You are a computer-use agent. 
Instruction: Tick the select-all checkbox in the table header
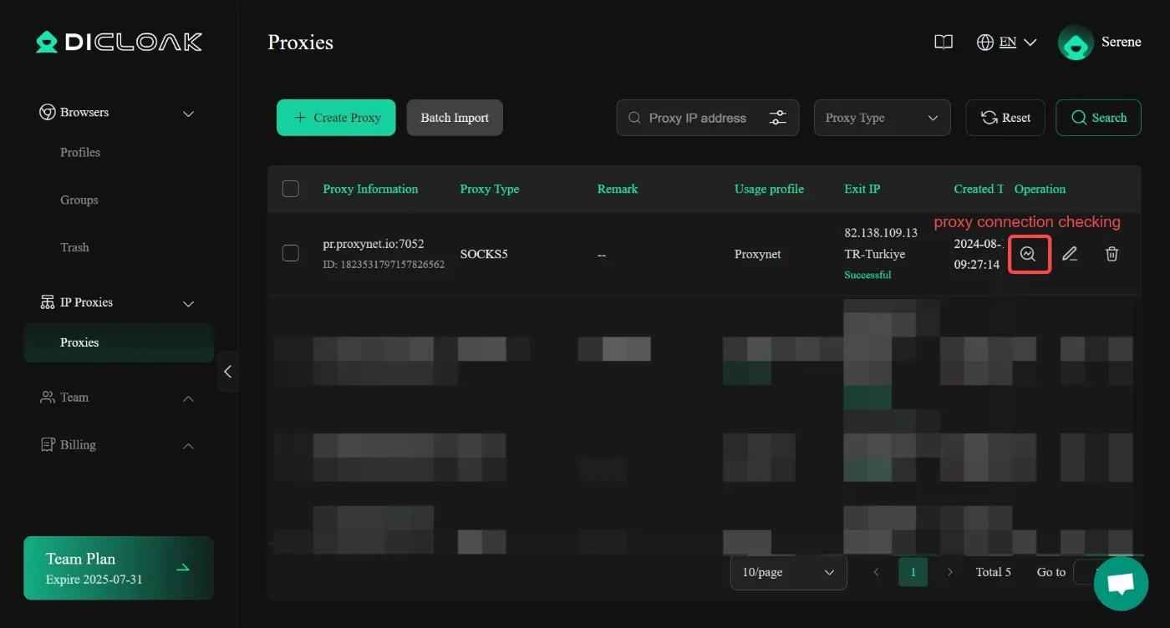tap(291, 189)
